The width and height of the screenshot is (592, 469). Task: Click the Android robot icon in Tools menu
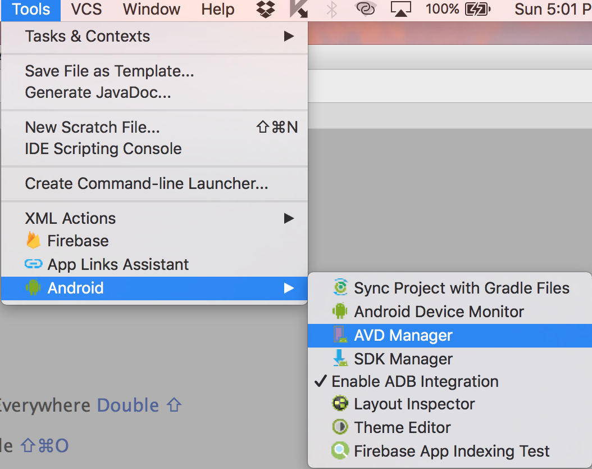[33, 288]
